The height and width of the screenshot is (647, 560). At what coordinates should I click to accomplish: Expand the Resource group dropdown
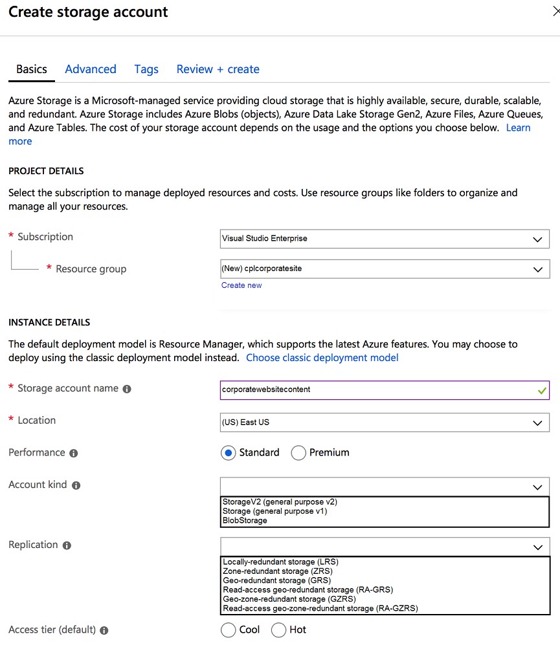(385, 269)
